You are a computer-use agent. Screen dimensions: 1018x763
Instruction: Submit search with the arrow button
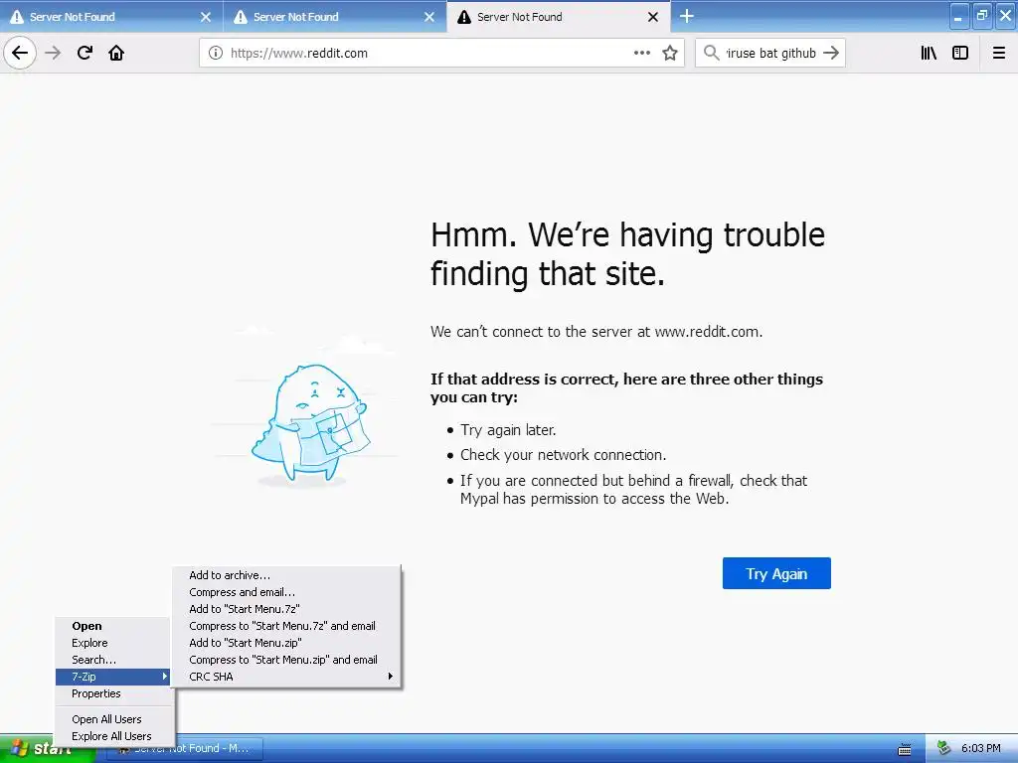coord(831,53)
